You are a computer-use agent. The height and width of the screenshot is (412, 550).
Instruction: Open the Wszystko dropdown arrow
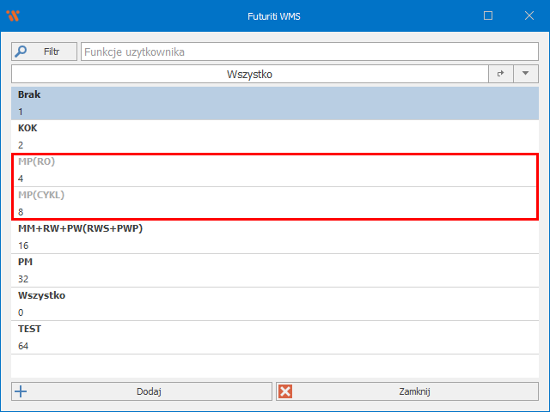[525, 75]
